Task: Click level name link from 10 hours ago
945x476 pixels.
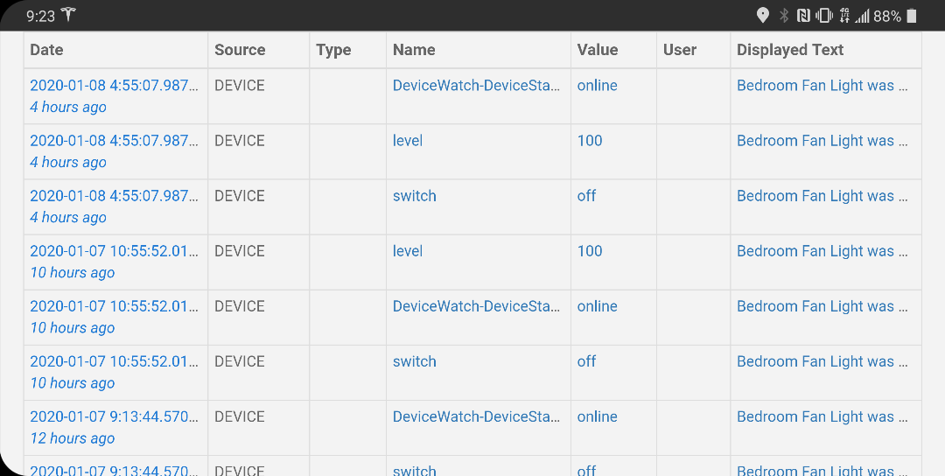Action: click(408, 251)
